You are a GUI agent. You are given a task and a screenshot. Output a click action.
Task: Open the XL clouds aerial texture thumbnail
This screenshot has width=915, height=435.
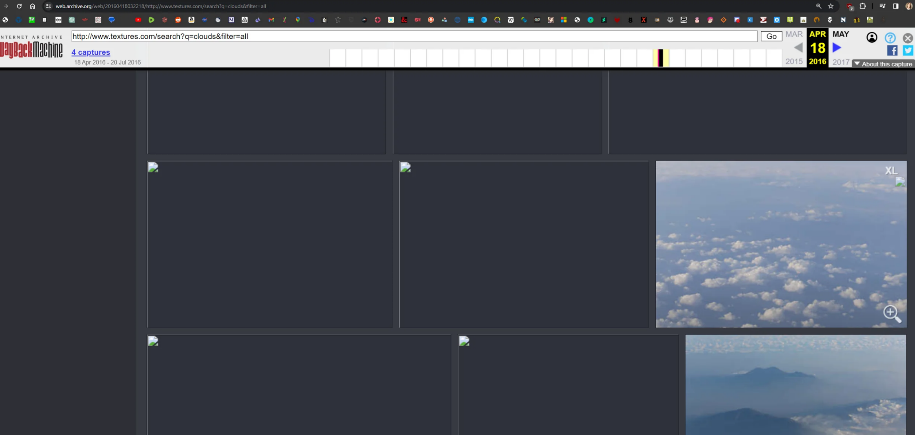(x=781, y=244)
